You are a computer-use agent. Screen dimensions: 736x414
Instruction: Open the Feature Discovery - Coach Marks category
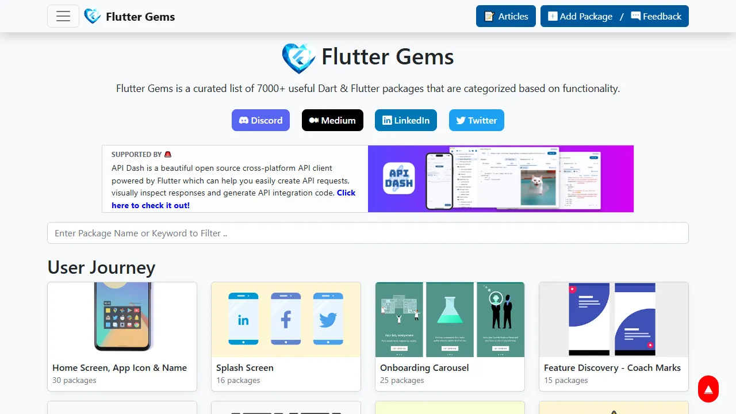[614, 336]
